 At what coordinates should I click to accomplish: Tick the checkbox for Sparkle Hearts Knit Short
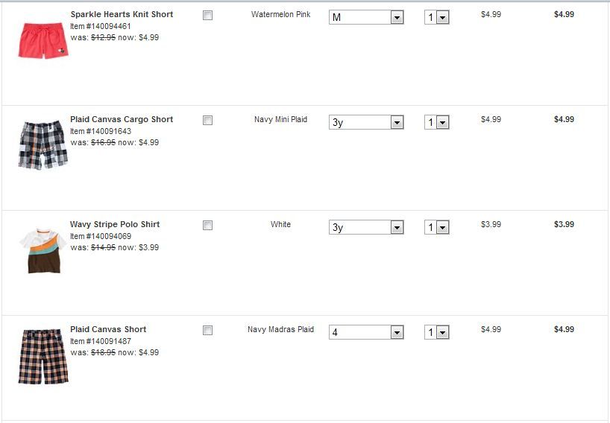coord(207,15)
